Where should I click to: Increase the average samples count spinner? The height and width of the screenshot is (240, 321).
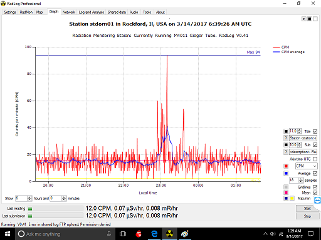(x=301, y=179)
